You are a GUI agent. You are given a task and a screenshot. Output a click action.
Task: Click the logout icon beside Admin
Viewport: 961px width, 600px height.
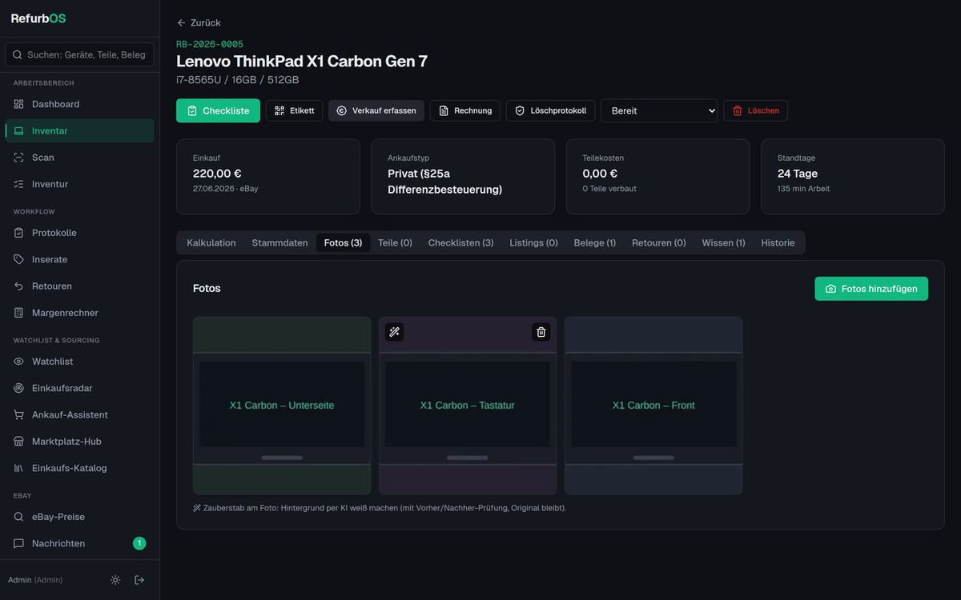[x=139, y=580]
